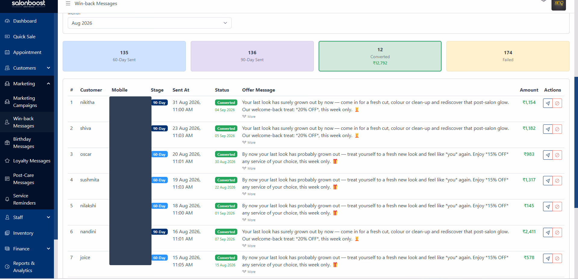The width and height of the screenshot is (578, 279).
Task: Click the Loyalty Messages star icon
Action: click(7, 161)
